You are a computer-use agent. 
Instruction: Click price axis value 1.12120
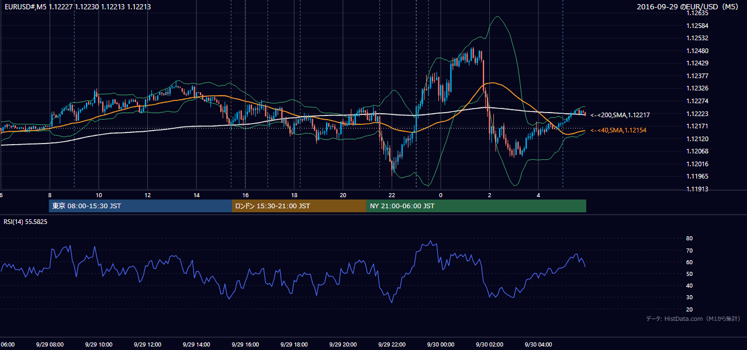point(697,139)
